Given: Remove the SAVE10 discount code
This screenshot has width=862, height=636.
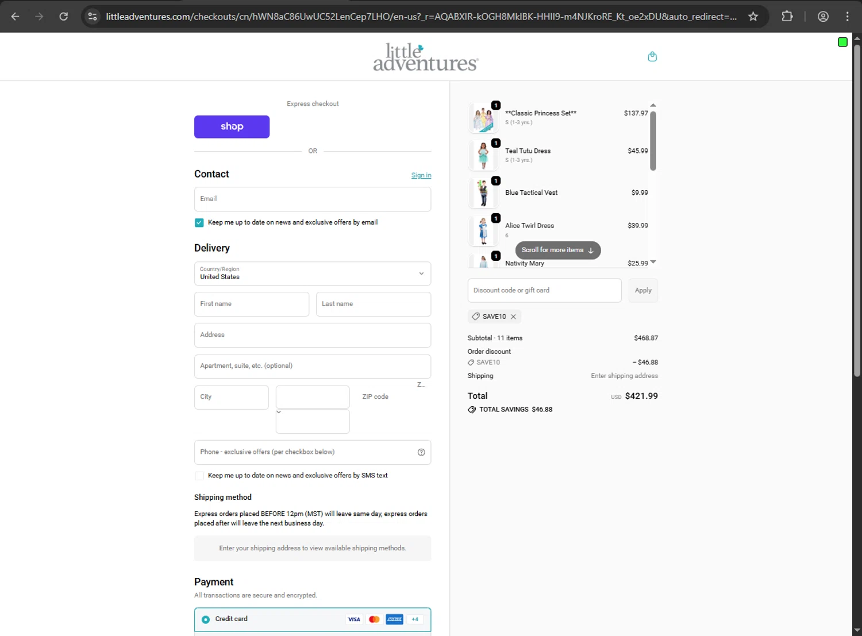Looking at the screenshot, I should click(x=513, y=317).
